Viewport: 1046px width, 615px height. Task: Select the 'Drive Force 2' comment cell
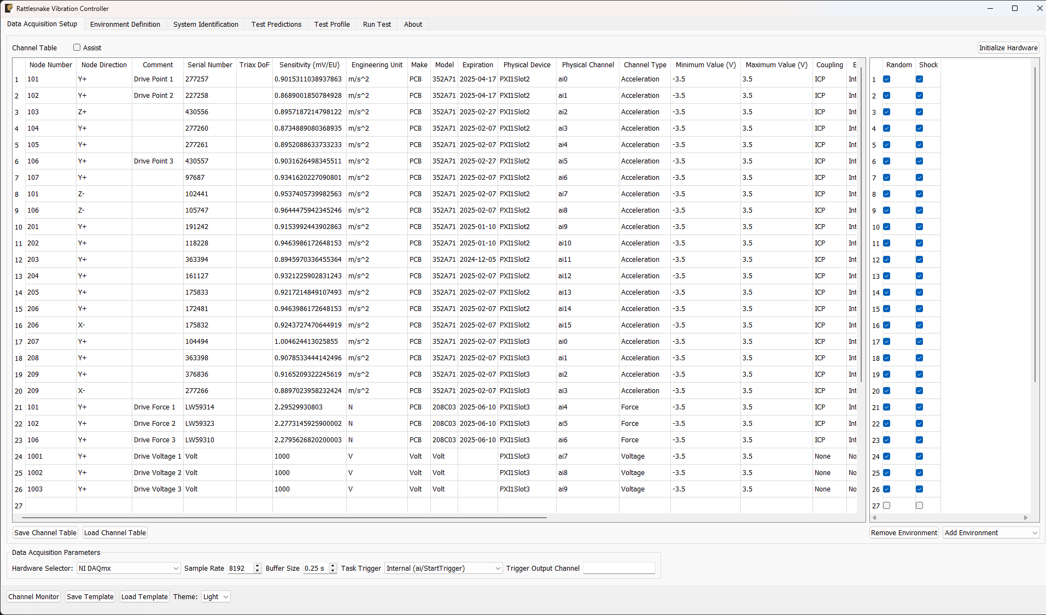[157, 424]
